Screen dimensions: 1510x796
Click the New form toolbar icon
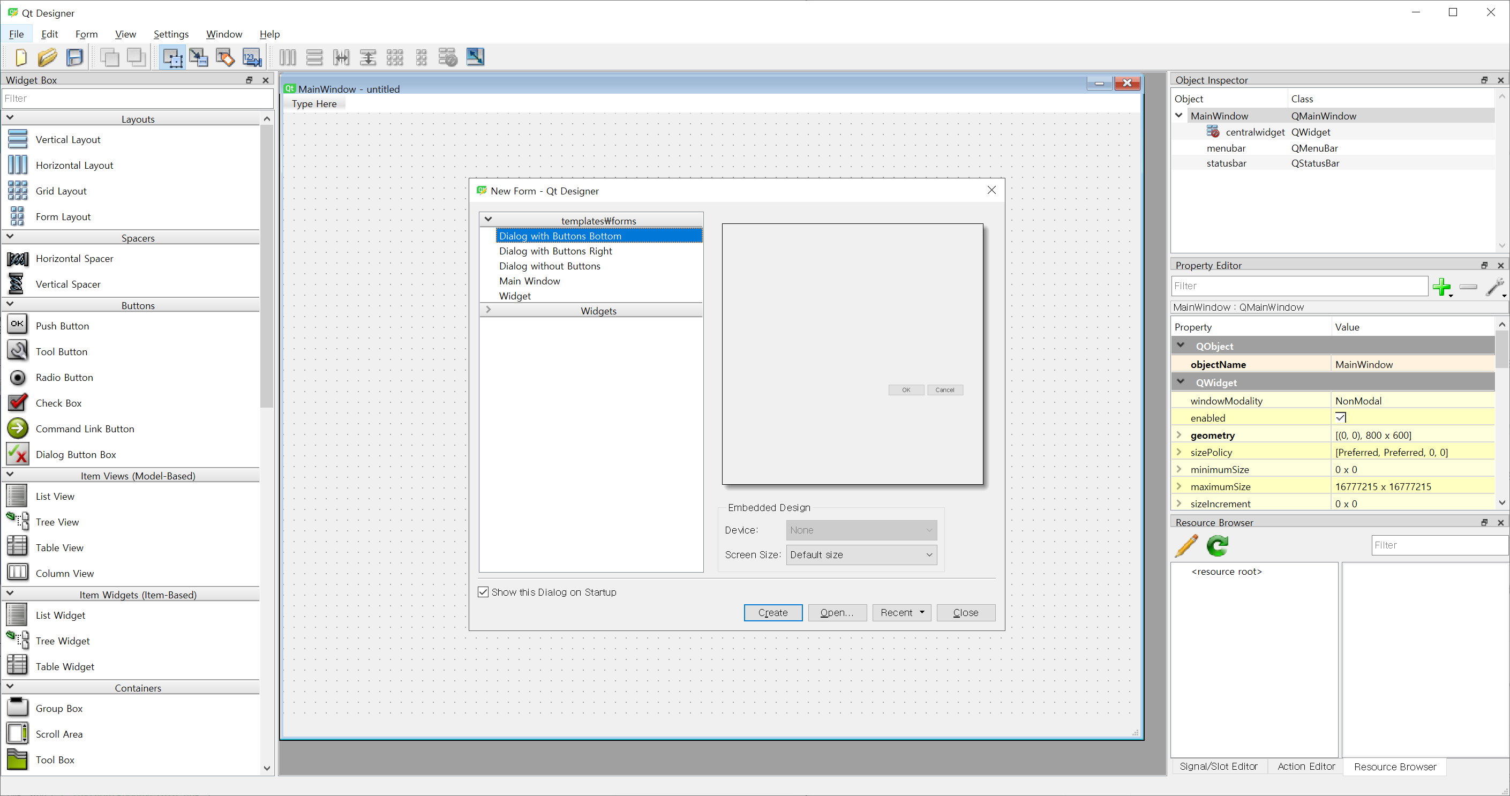point(20,57)
